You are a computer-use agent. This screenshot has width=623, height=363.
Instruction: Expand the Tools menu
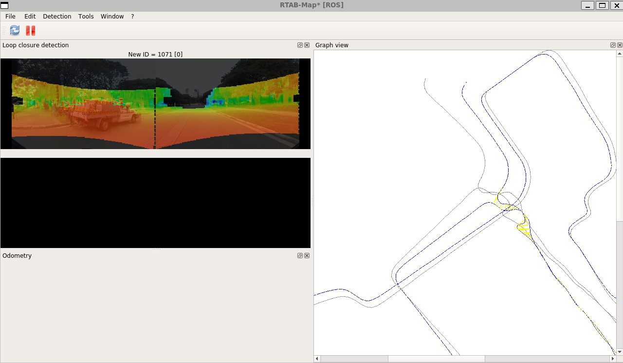[x=86, y=17]
